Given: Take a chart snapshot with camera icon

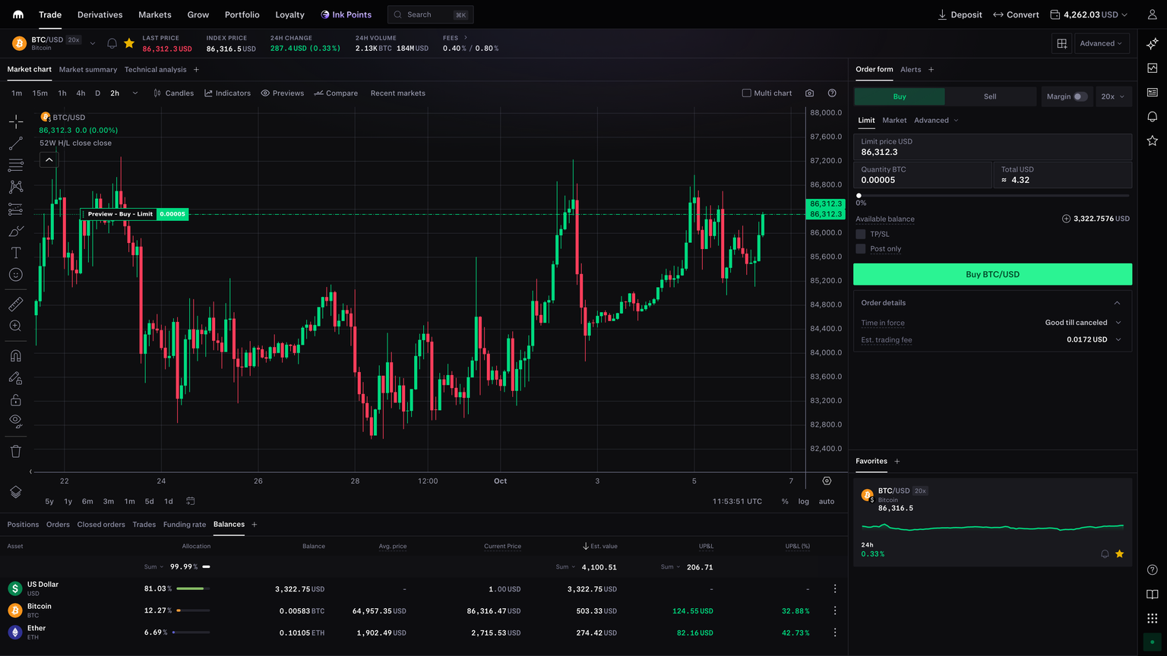Looking at the screenshot, I should coord(809,93).
